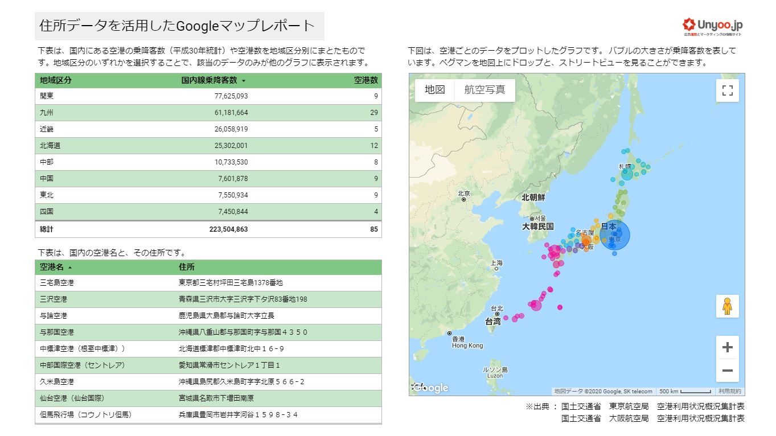This screenshot has height=436, width=776.
Task: Select the blue Sapporo bubble in Hokkaido
Action: [x=627, y=174]
